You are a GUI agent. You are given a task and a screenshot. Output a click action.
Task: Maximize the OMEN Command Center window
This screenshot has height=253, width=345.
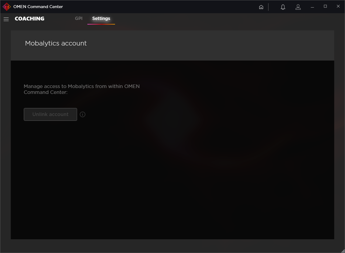pyautogui.click(x=325, y=6)
